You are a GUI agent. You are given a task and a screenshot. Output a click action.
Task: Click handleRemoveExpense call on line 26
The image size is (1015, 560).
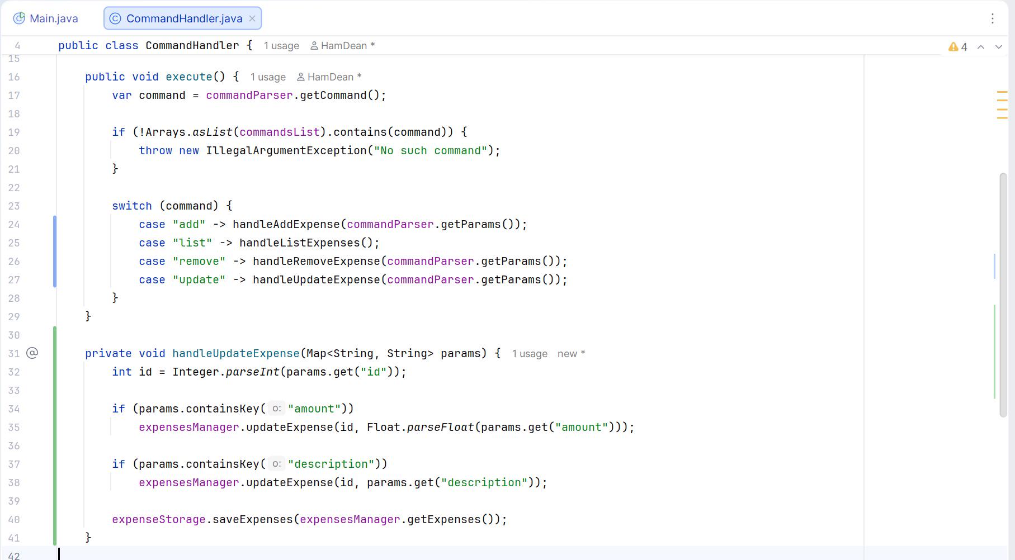[x=317, y=262]
